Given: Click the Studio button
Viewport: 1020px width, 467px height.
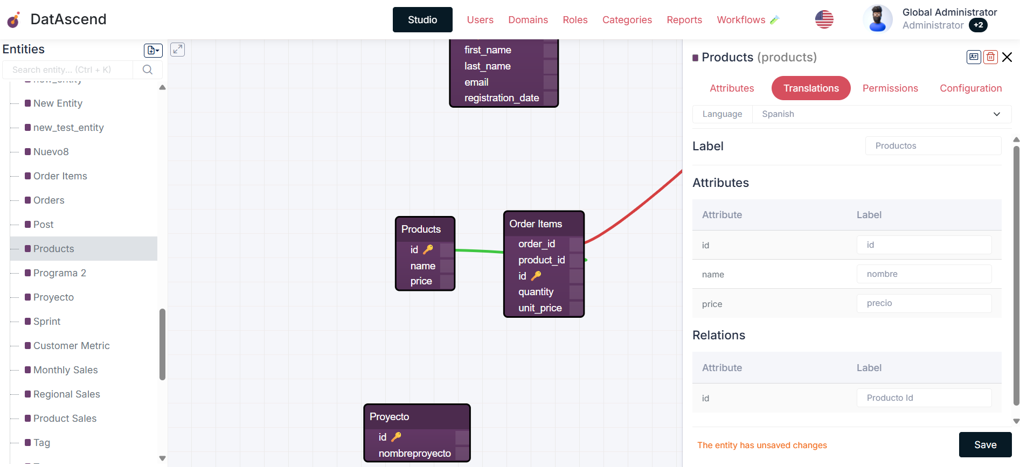Looking at the screenshot, I should pos(422,20).
